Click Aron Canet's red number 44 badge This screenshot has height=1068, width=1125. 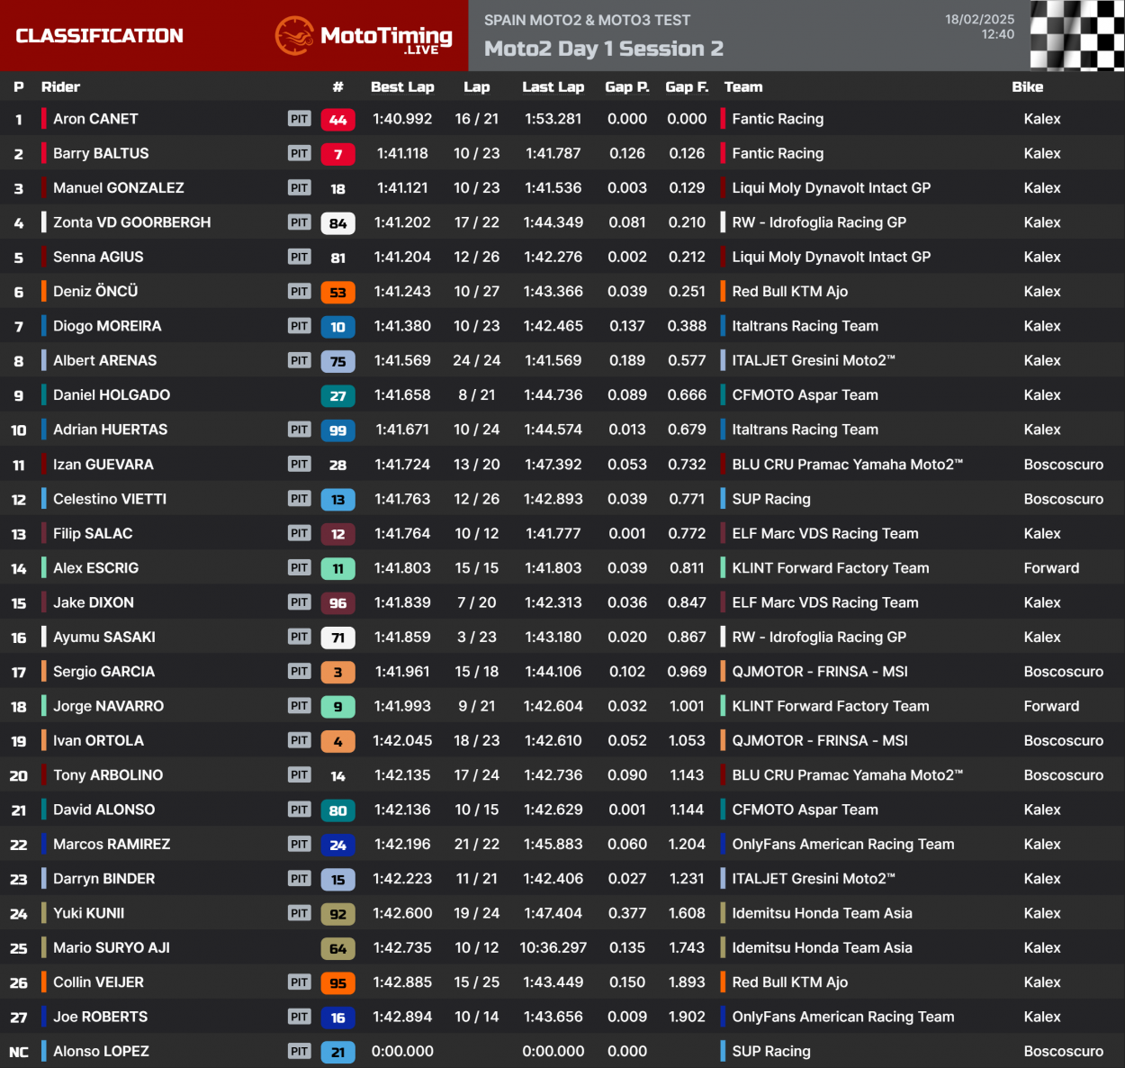pos(337,120)
